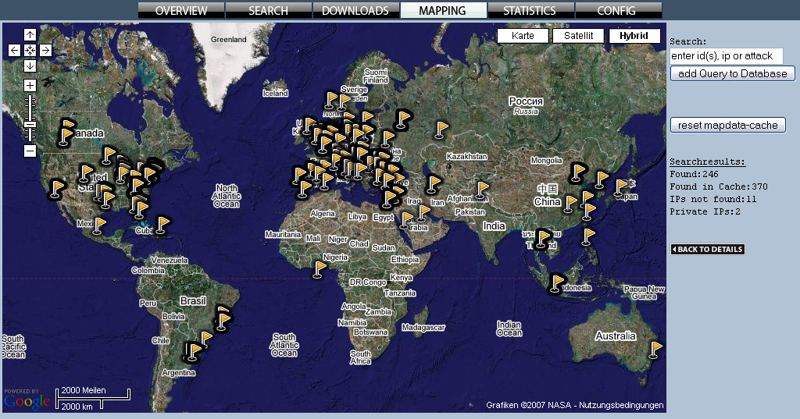The width and height of the screenshot is (800, 419).
Task: Pan the map right with arrow button
Action: (45, 50)
